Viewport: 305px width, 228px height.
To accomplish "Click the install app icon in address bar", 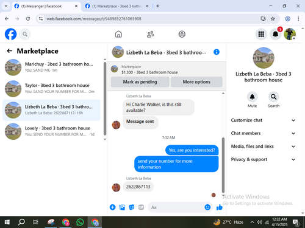I will pyautogui.click(x=263, y=19).
